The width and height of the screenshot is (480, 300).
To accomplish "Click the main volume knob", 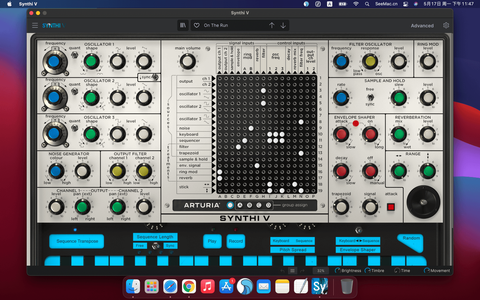I will (187, 61).
